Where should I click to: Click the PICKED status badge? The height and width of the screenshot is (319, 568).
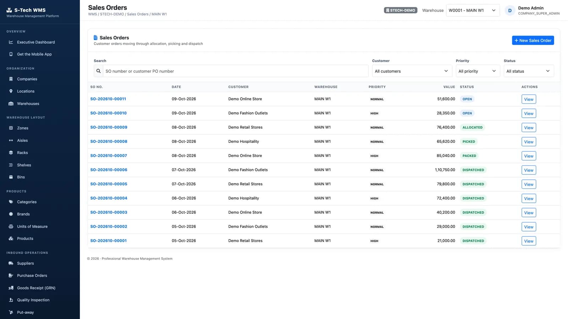[469, 141]
